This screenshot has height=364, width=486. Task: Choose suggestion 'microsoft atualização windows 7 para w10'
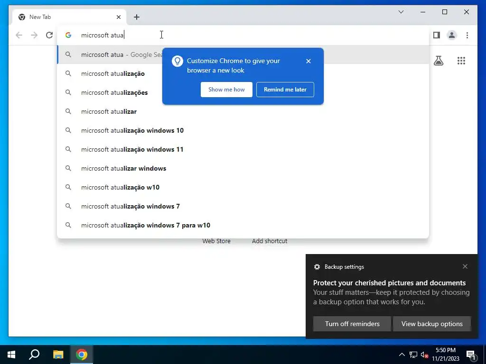pos(243,225)
